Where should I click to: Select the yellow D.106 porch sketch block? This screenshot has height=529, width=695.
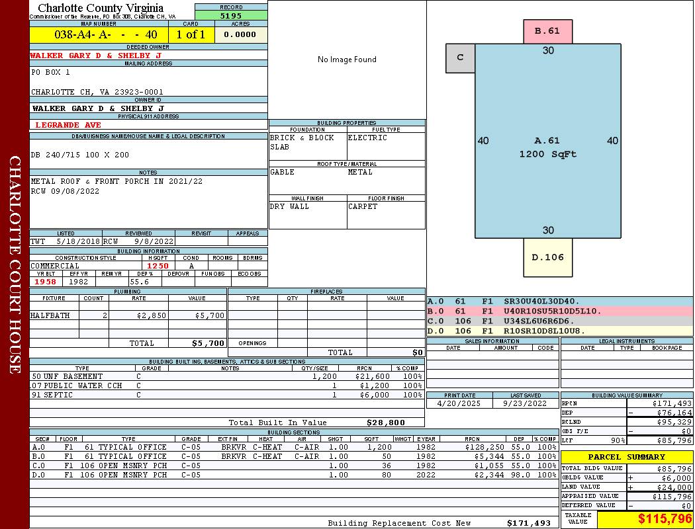547,257
